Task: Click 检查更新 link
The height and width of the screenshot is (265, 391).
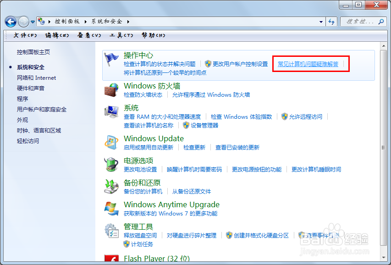Action: (194, 147)
